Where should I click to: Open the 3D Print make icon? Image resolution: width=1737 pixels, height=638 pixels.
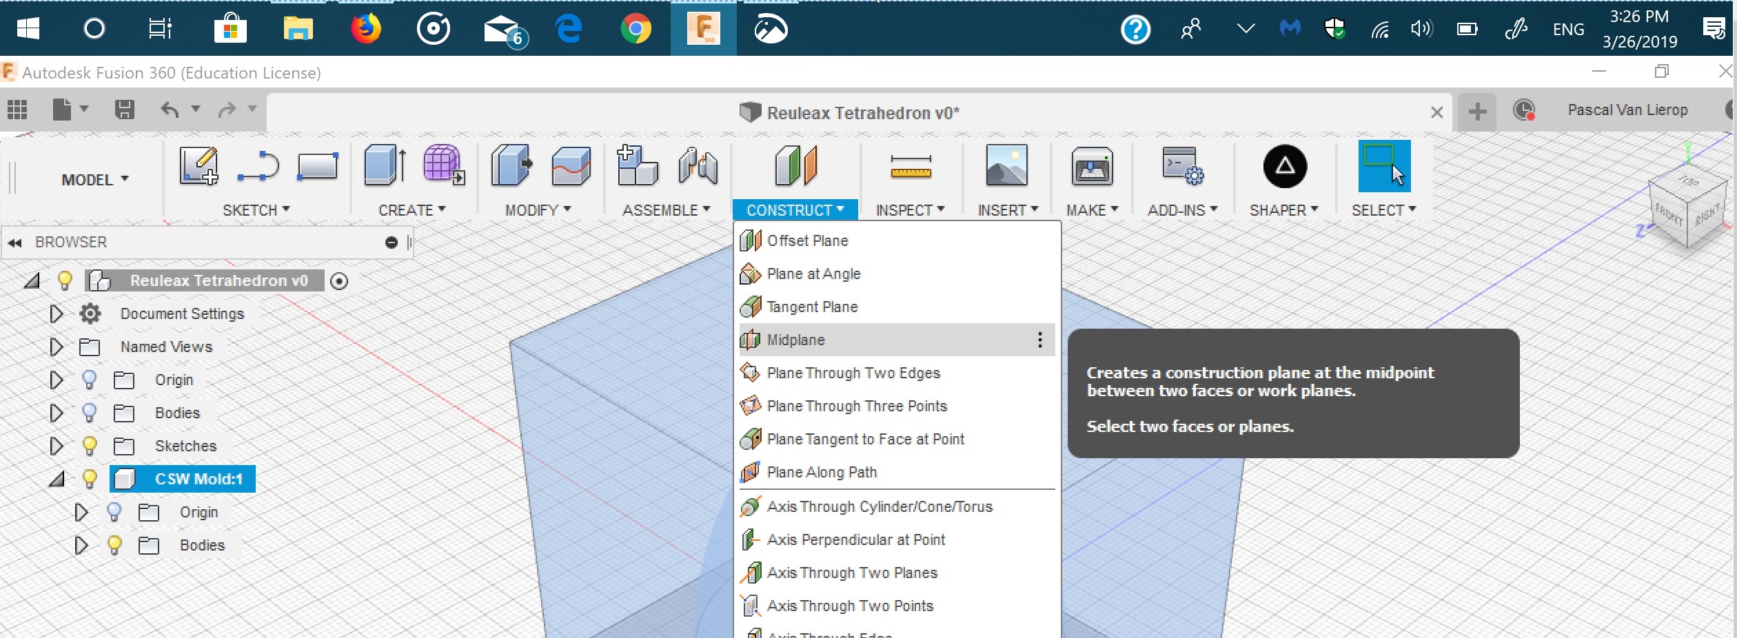[x=1092, y=166]
